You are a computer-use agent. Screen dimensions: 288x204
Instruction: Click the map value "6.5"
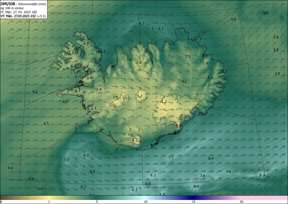(148, 184)
